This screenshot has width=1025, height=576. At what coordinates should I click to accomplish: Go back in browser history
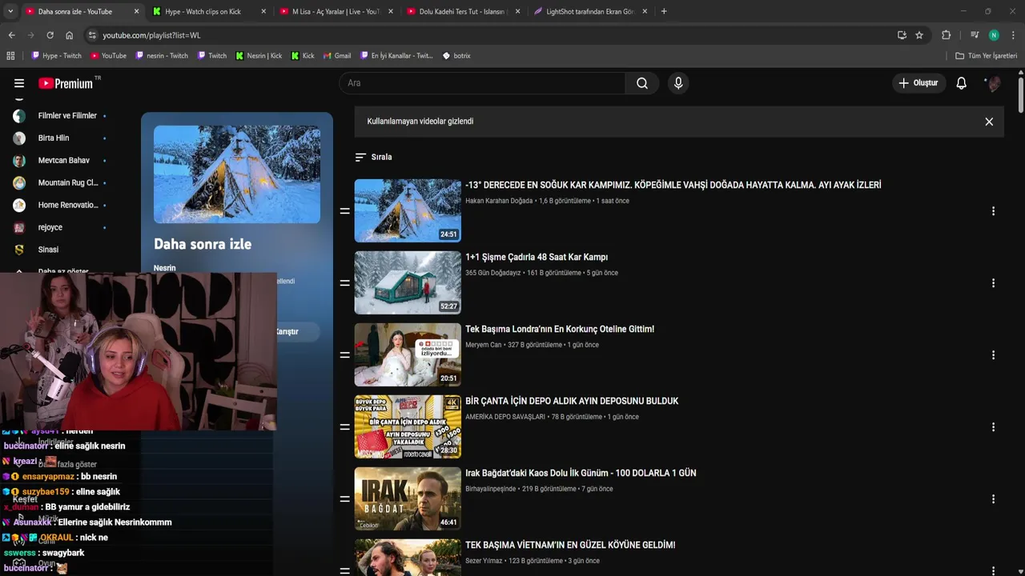[11, 35]
